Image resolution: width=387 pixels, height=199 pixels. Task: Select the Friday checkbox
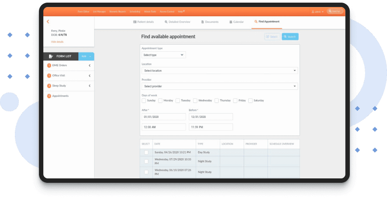point(235,101)
